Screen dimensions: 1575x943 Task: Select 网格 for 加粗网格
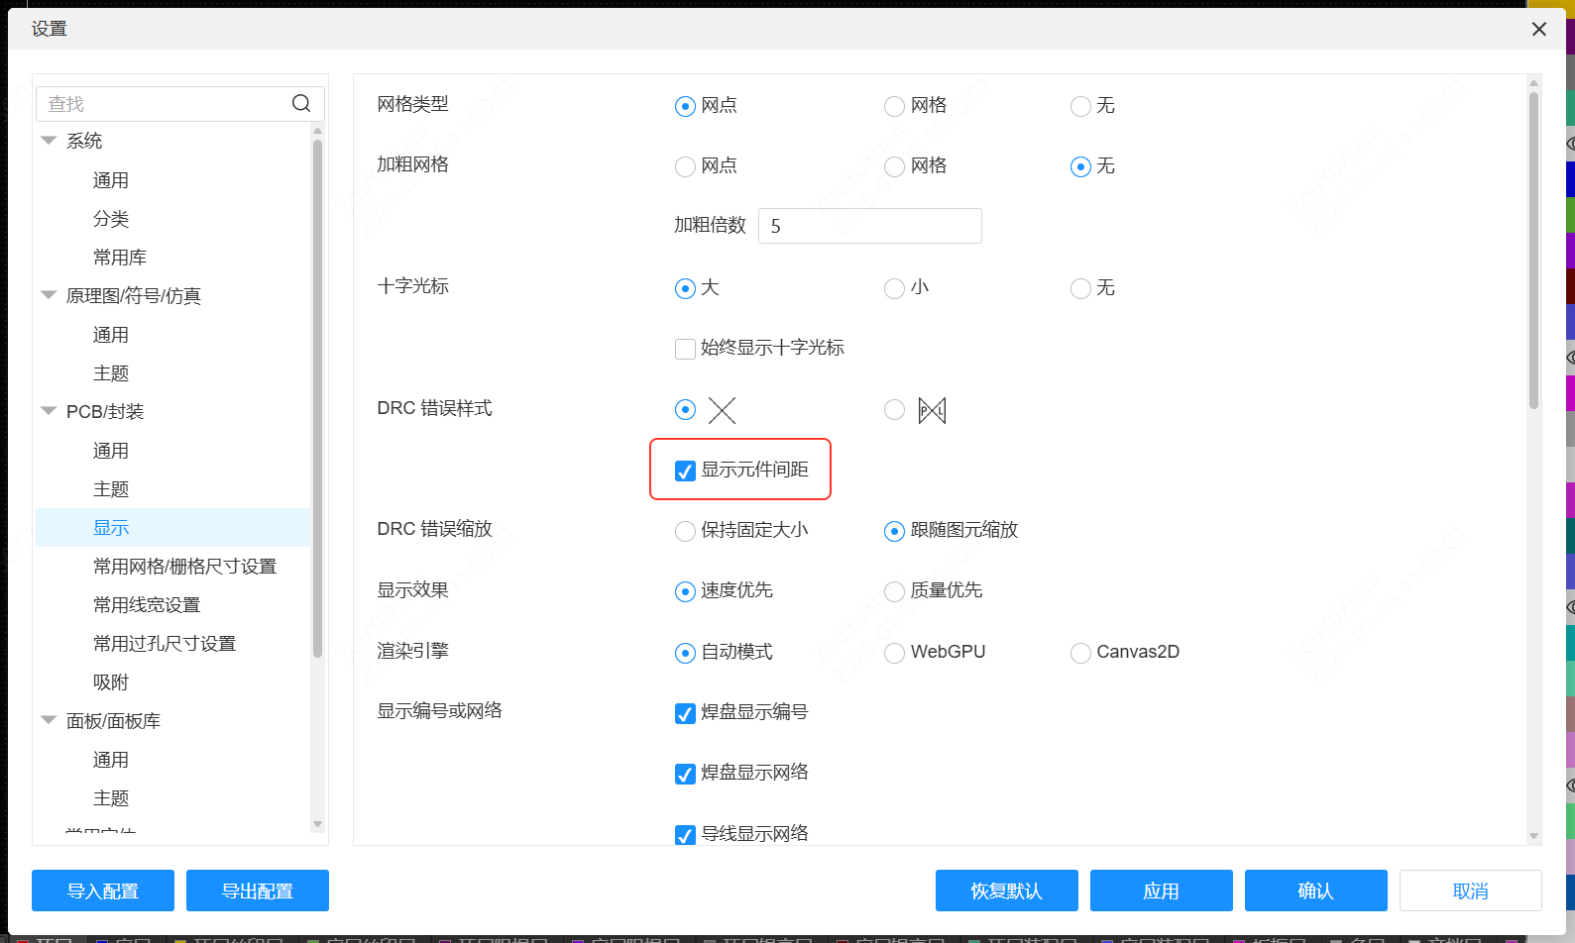[894, 166]
